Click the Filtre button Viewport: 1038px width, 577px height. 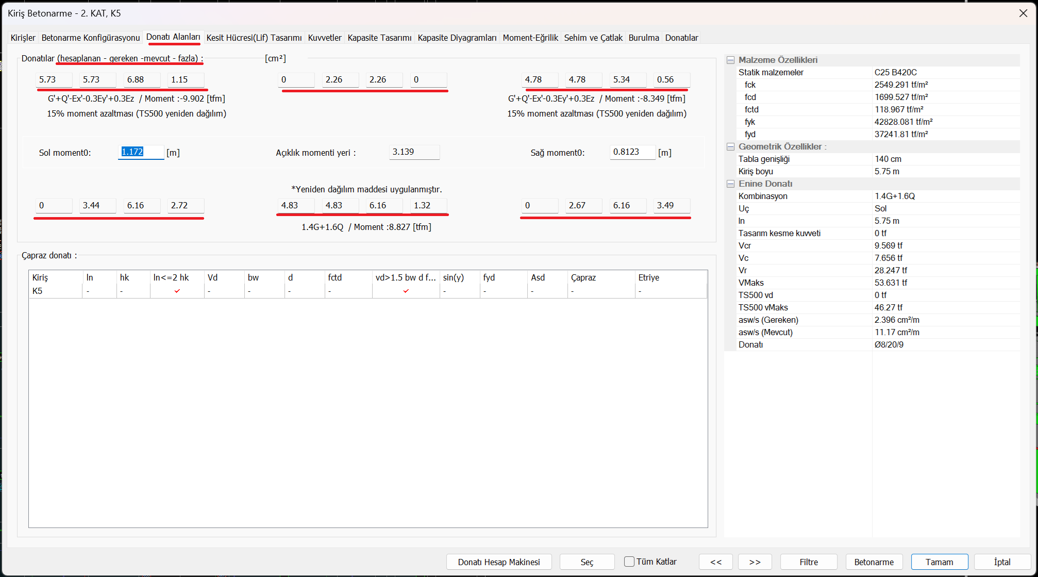click(x=808, y=562)
